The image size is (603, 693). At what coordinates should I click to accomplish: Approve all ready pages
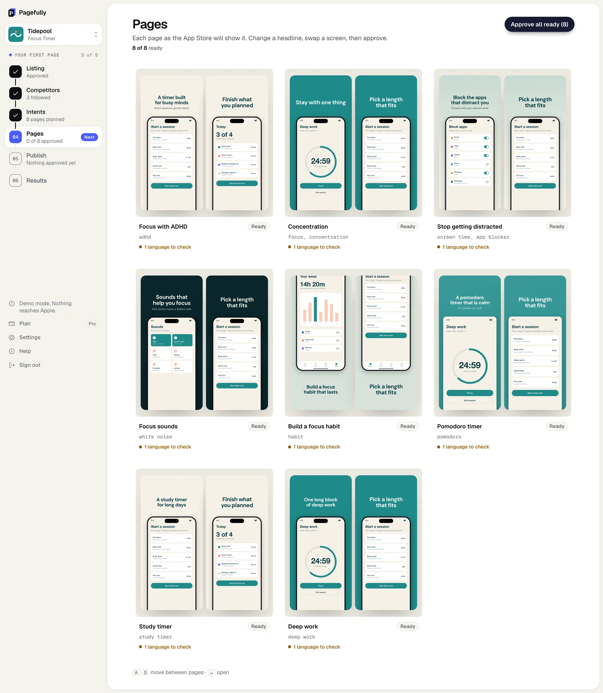pyautogui.click(x=539, y=24)
